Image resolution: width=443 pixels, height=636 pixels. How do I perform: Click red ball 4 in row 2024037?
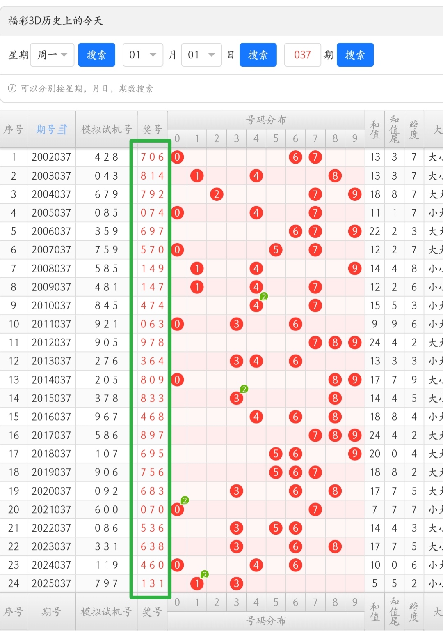pos(256,565)
